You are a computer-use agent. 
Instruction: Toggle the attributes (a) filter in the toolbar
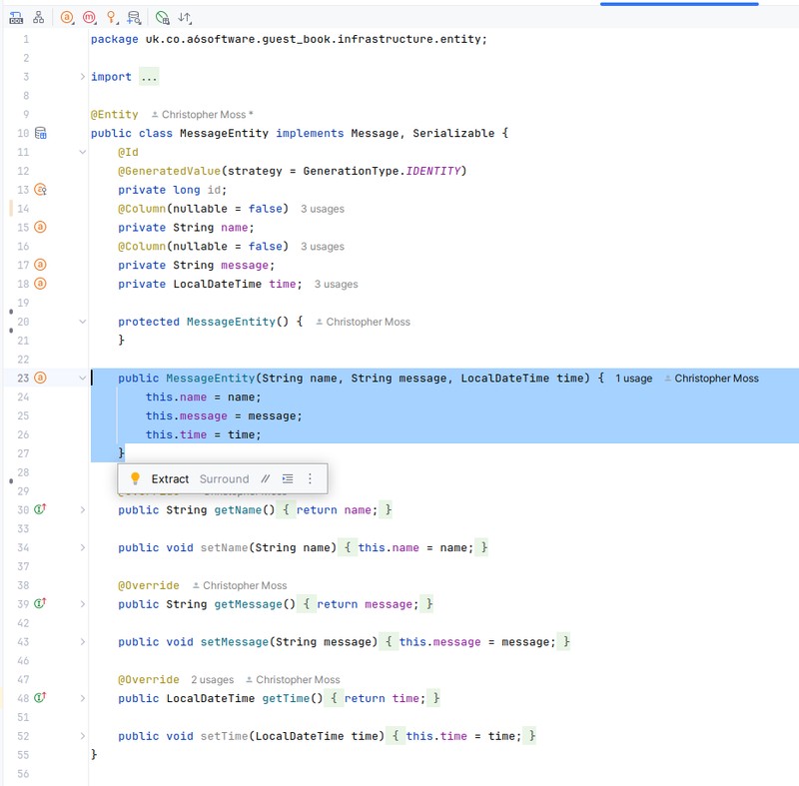(66, 16)
